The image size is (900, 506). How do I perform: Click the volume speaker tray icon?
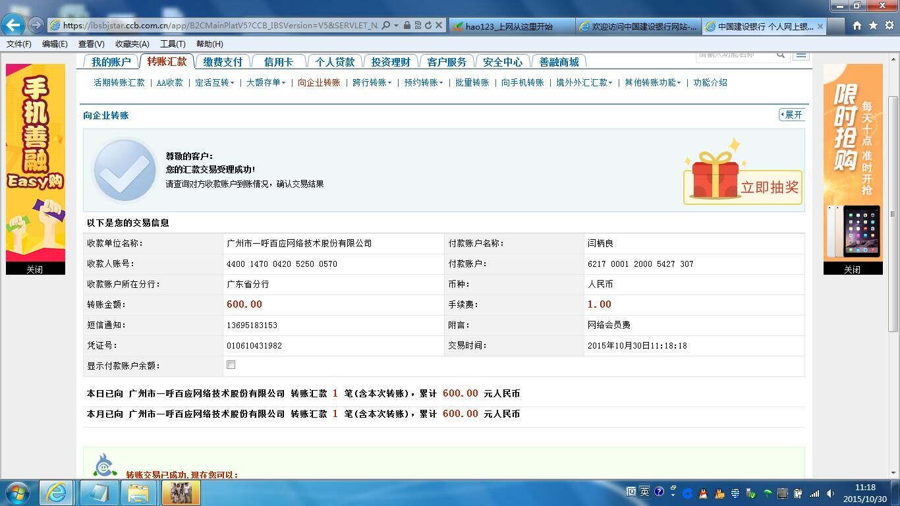pos(830,493)
